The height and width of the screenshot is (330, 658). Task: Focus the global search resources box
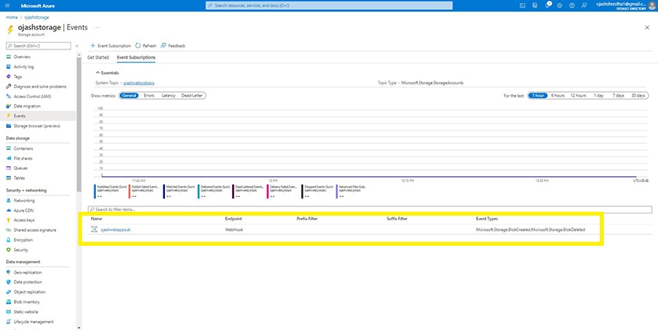point(329,5)
